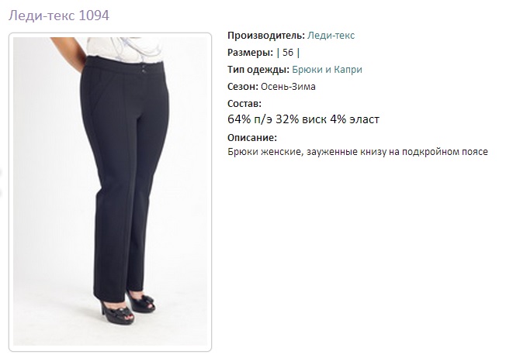Open the Леди-текс manufacturer link
The height and width of the screenshot is (358, 506).
click(331, 36)
